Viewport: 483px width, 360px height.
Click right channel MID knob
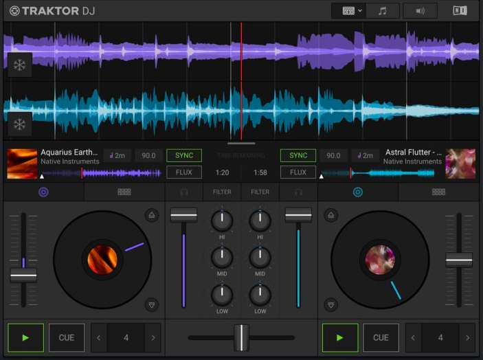[260, 258]
